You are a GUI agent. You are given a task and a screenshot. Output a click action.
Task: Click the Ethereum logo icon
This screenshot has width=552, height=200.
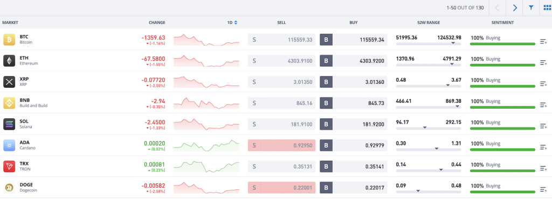[9, 61]
